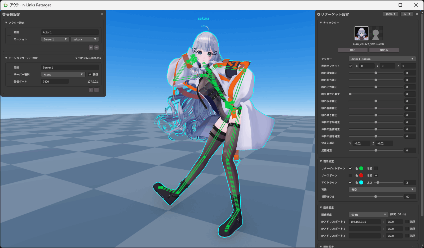The height and width of the screenshot is (248, 424).
Task: Add a motion server with plus button
Action: click(x=91, y=90)
